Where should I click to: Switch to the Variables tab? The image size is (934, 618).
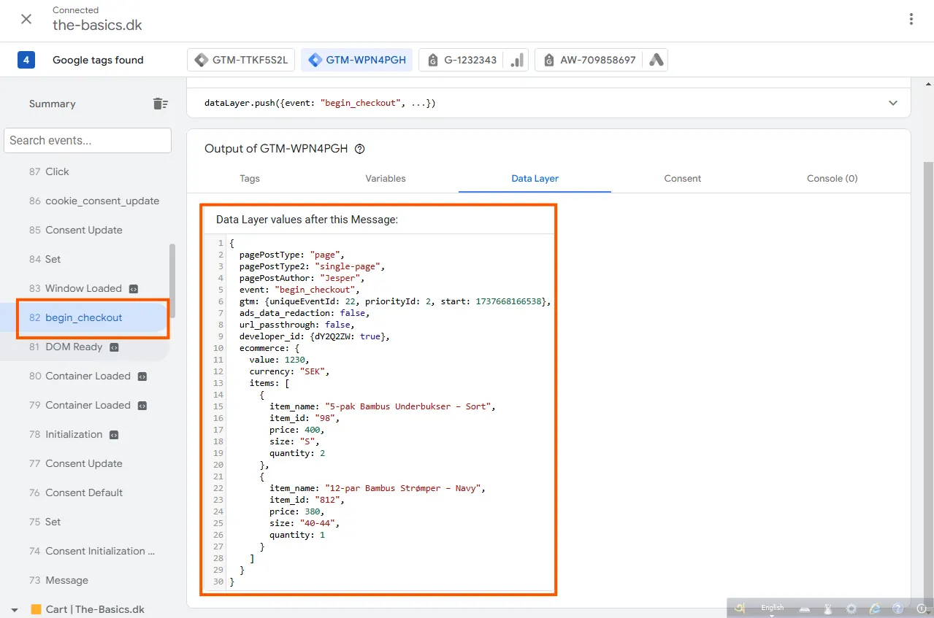pos(386,178)
